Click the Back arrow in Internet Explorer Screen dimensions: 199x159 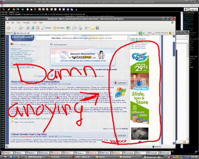[x=9, y=28]
